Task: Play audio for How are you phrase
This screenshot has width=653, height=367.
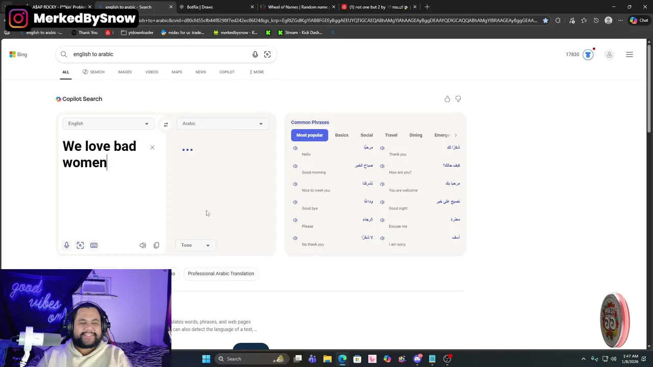Action: click(382, 166)
